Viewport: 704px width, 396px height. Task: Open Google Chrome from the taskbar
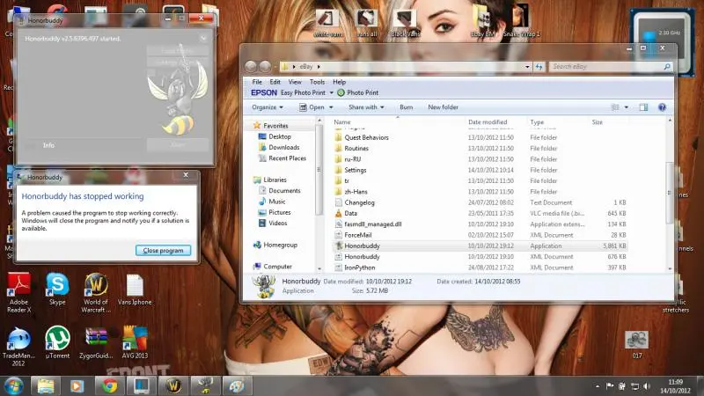(x=109, y=385)
